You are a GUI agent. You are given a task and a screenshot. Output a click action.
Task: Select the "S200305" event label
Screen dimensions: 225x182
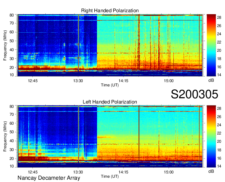pyautogui.click(x=195, y=94)
